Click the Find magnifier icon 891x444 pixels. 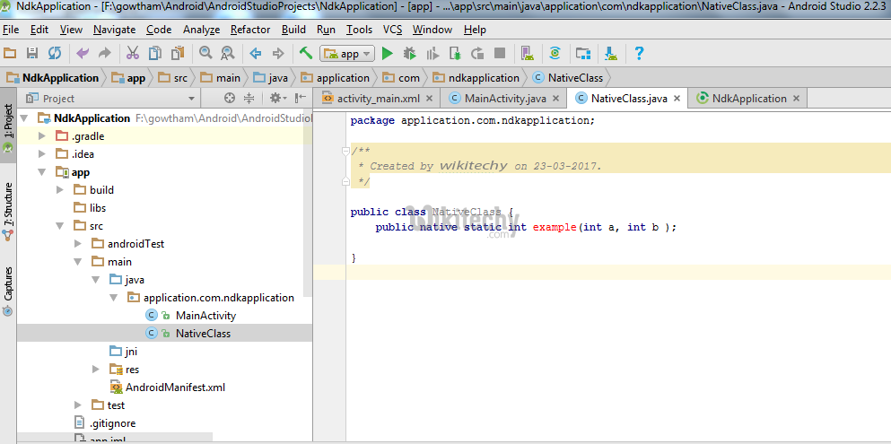tap(205, 54)
